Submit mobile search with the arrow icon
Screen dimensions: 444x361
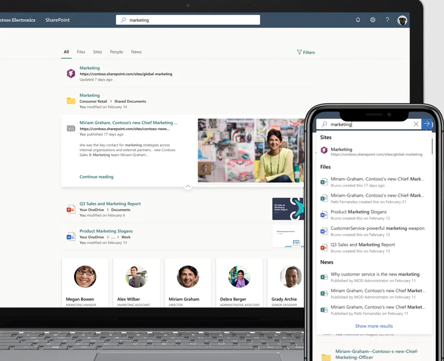pos(427,124)
